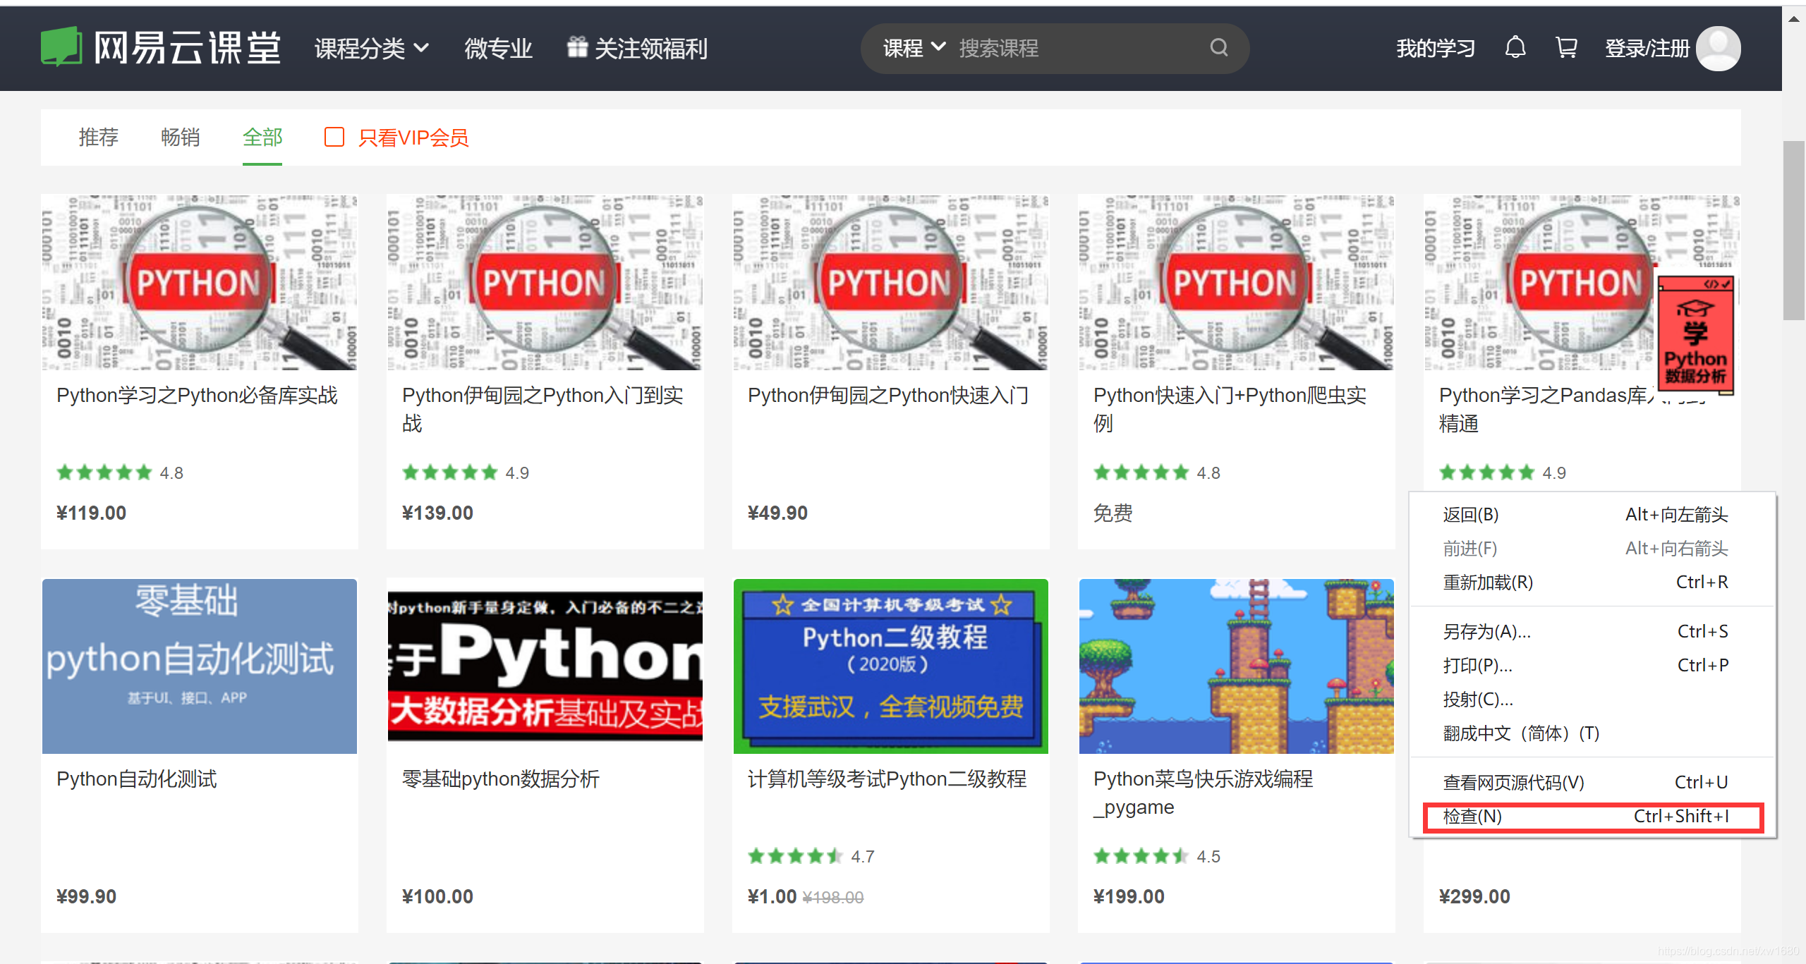Click the scrollbar up arrow
The width and height of the screenshot is (1806, 964).
(1794, 19)
